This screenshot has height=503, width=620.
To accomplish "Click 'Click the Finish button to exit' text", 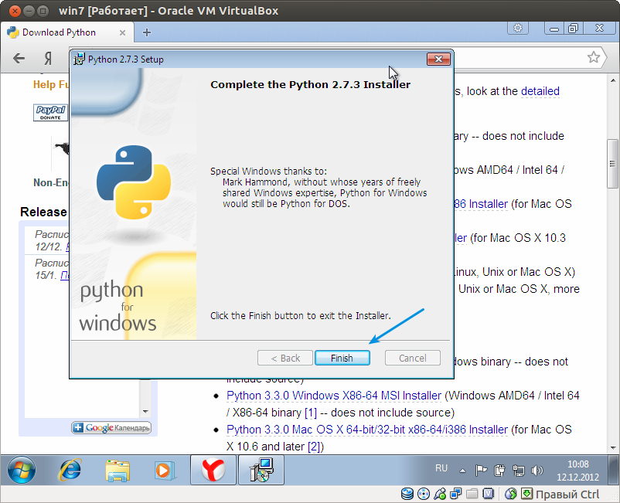I will 301,316.
